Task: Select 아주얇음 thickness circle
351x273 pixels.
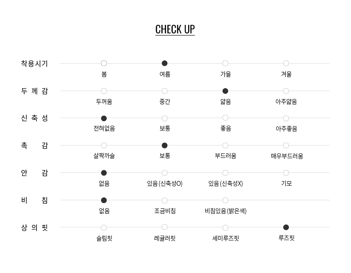Action: pos(286,91)
